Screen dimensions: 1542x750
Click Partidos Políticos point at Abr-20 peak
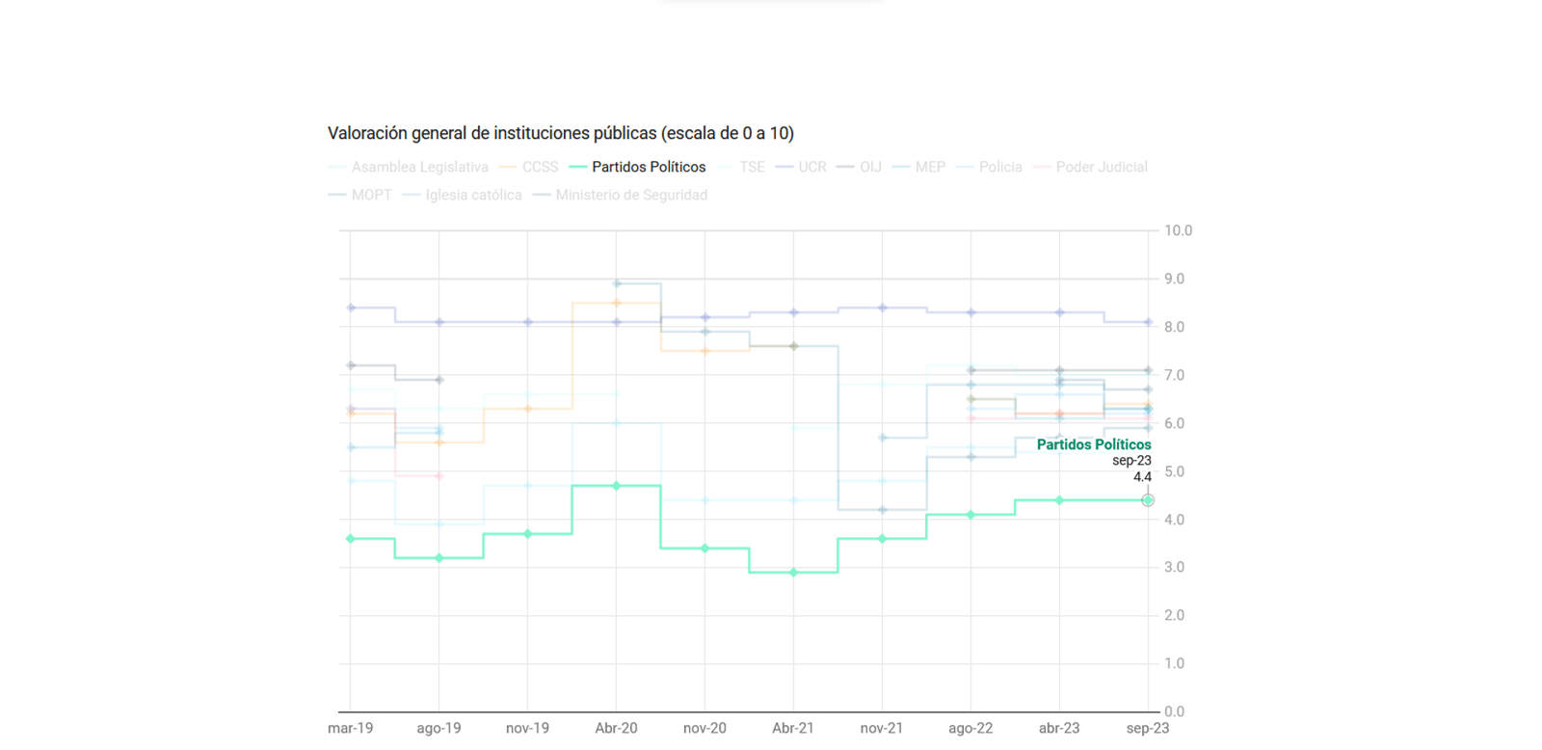(617, 486)
